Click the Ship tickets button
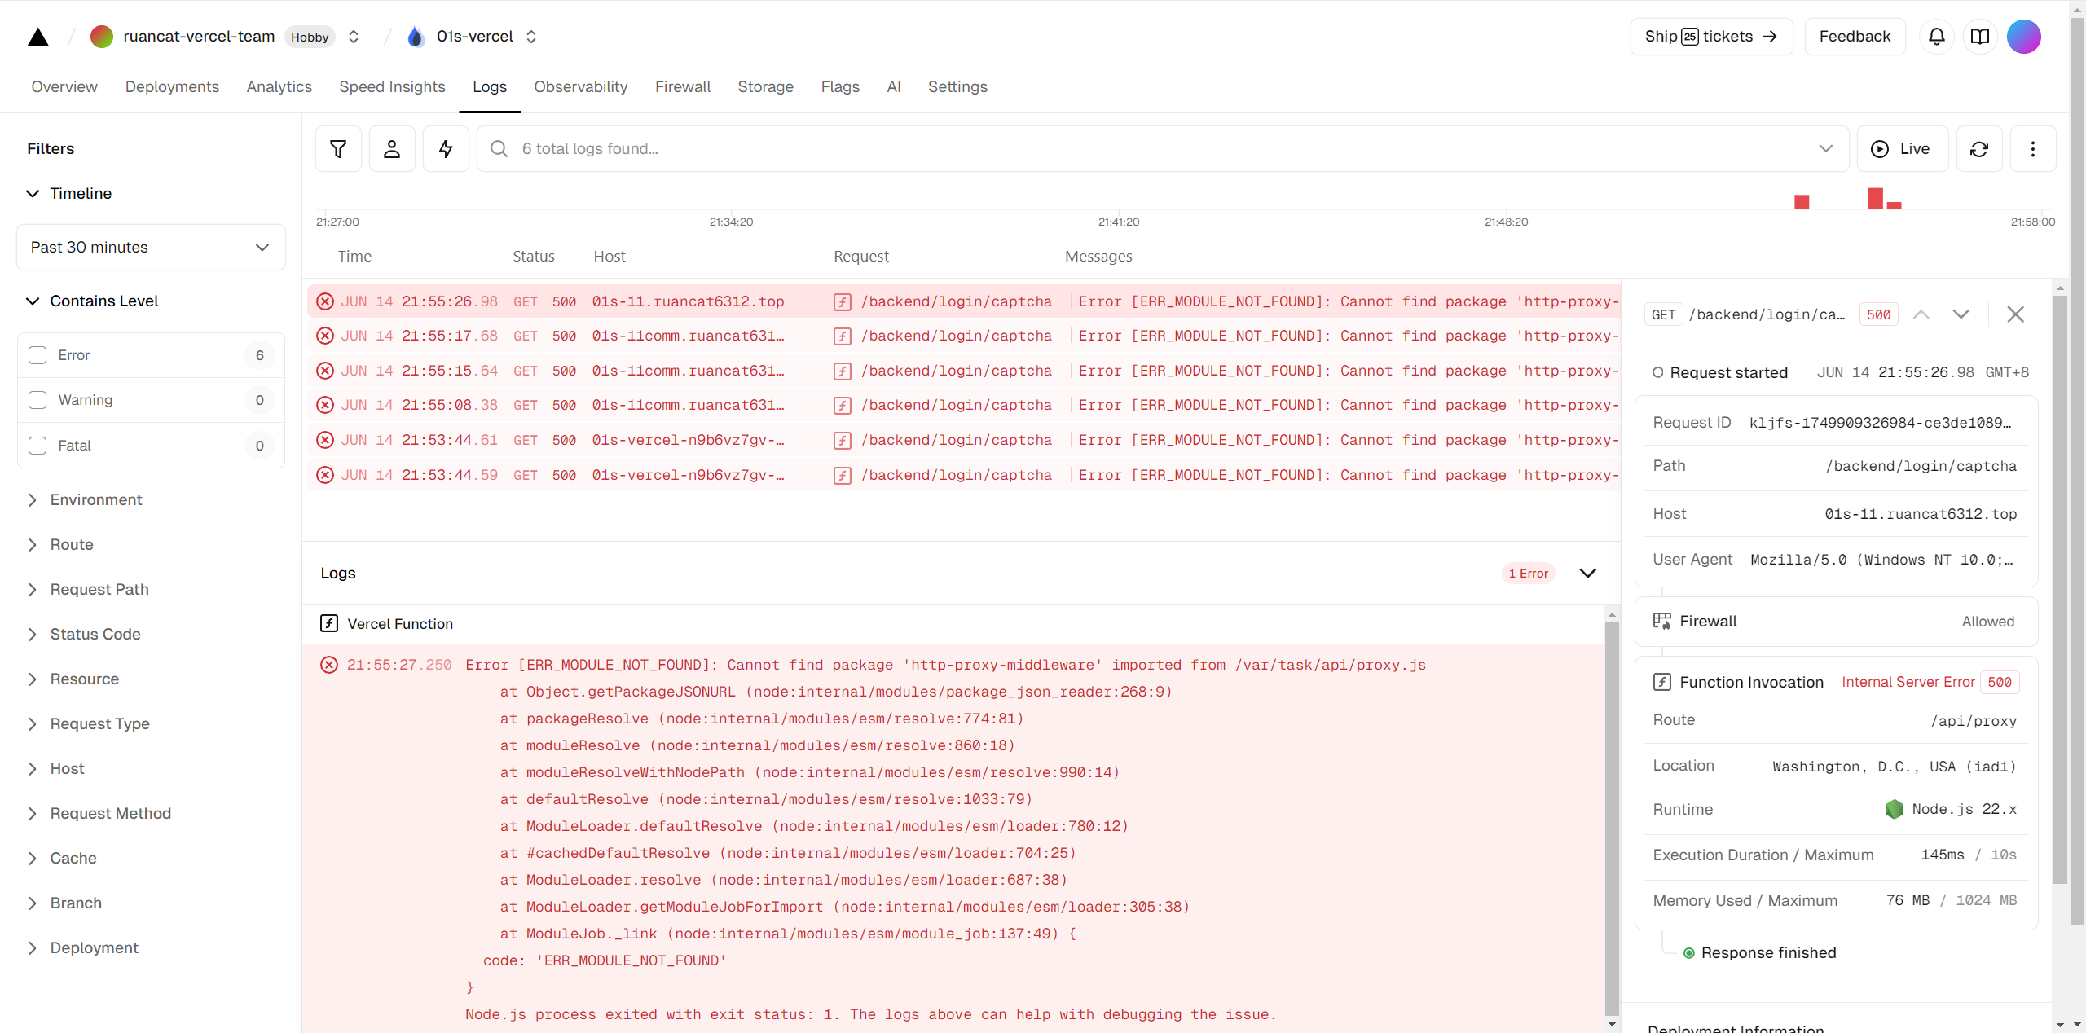 click(x=1711, y=37)
